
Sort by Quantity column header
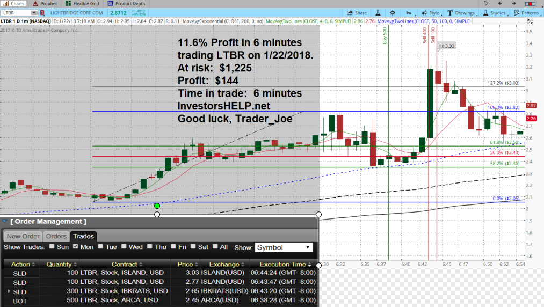(x=59, y=265)
